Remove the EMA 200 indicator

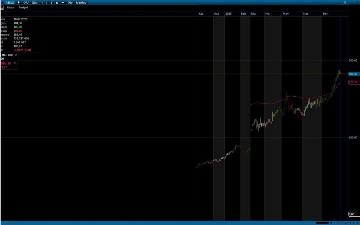[16, 55]
